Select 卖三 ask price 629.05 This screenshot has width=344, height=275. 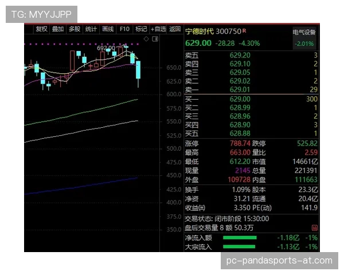coord(240,72)
